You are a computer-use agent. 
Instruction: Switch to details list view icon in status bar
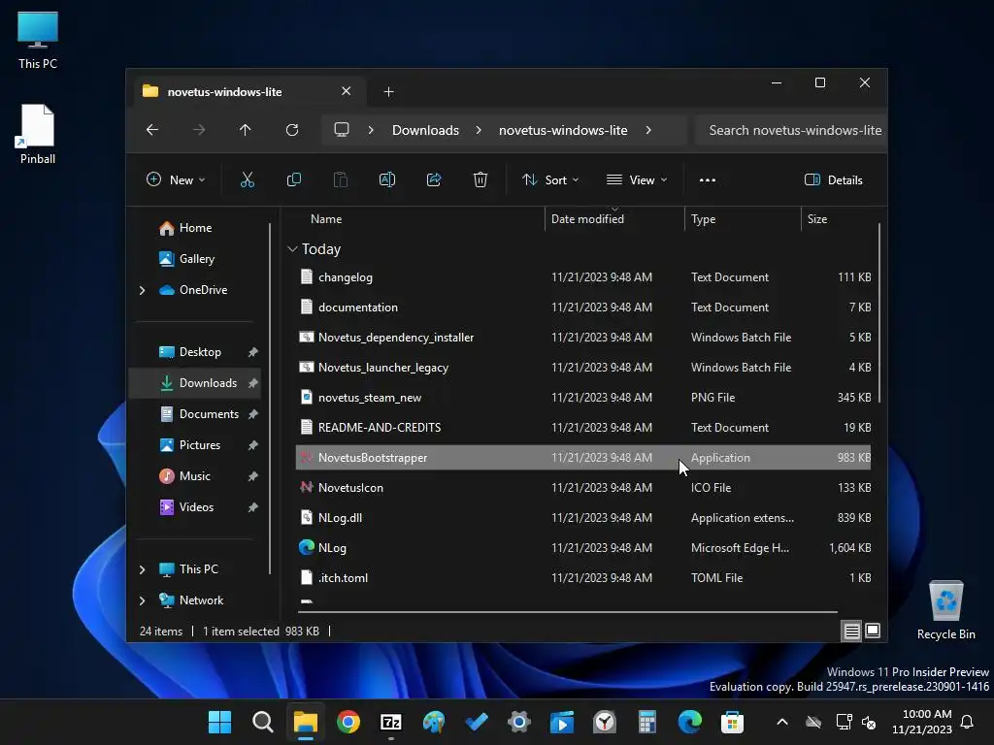[x=851, y=631]
